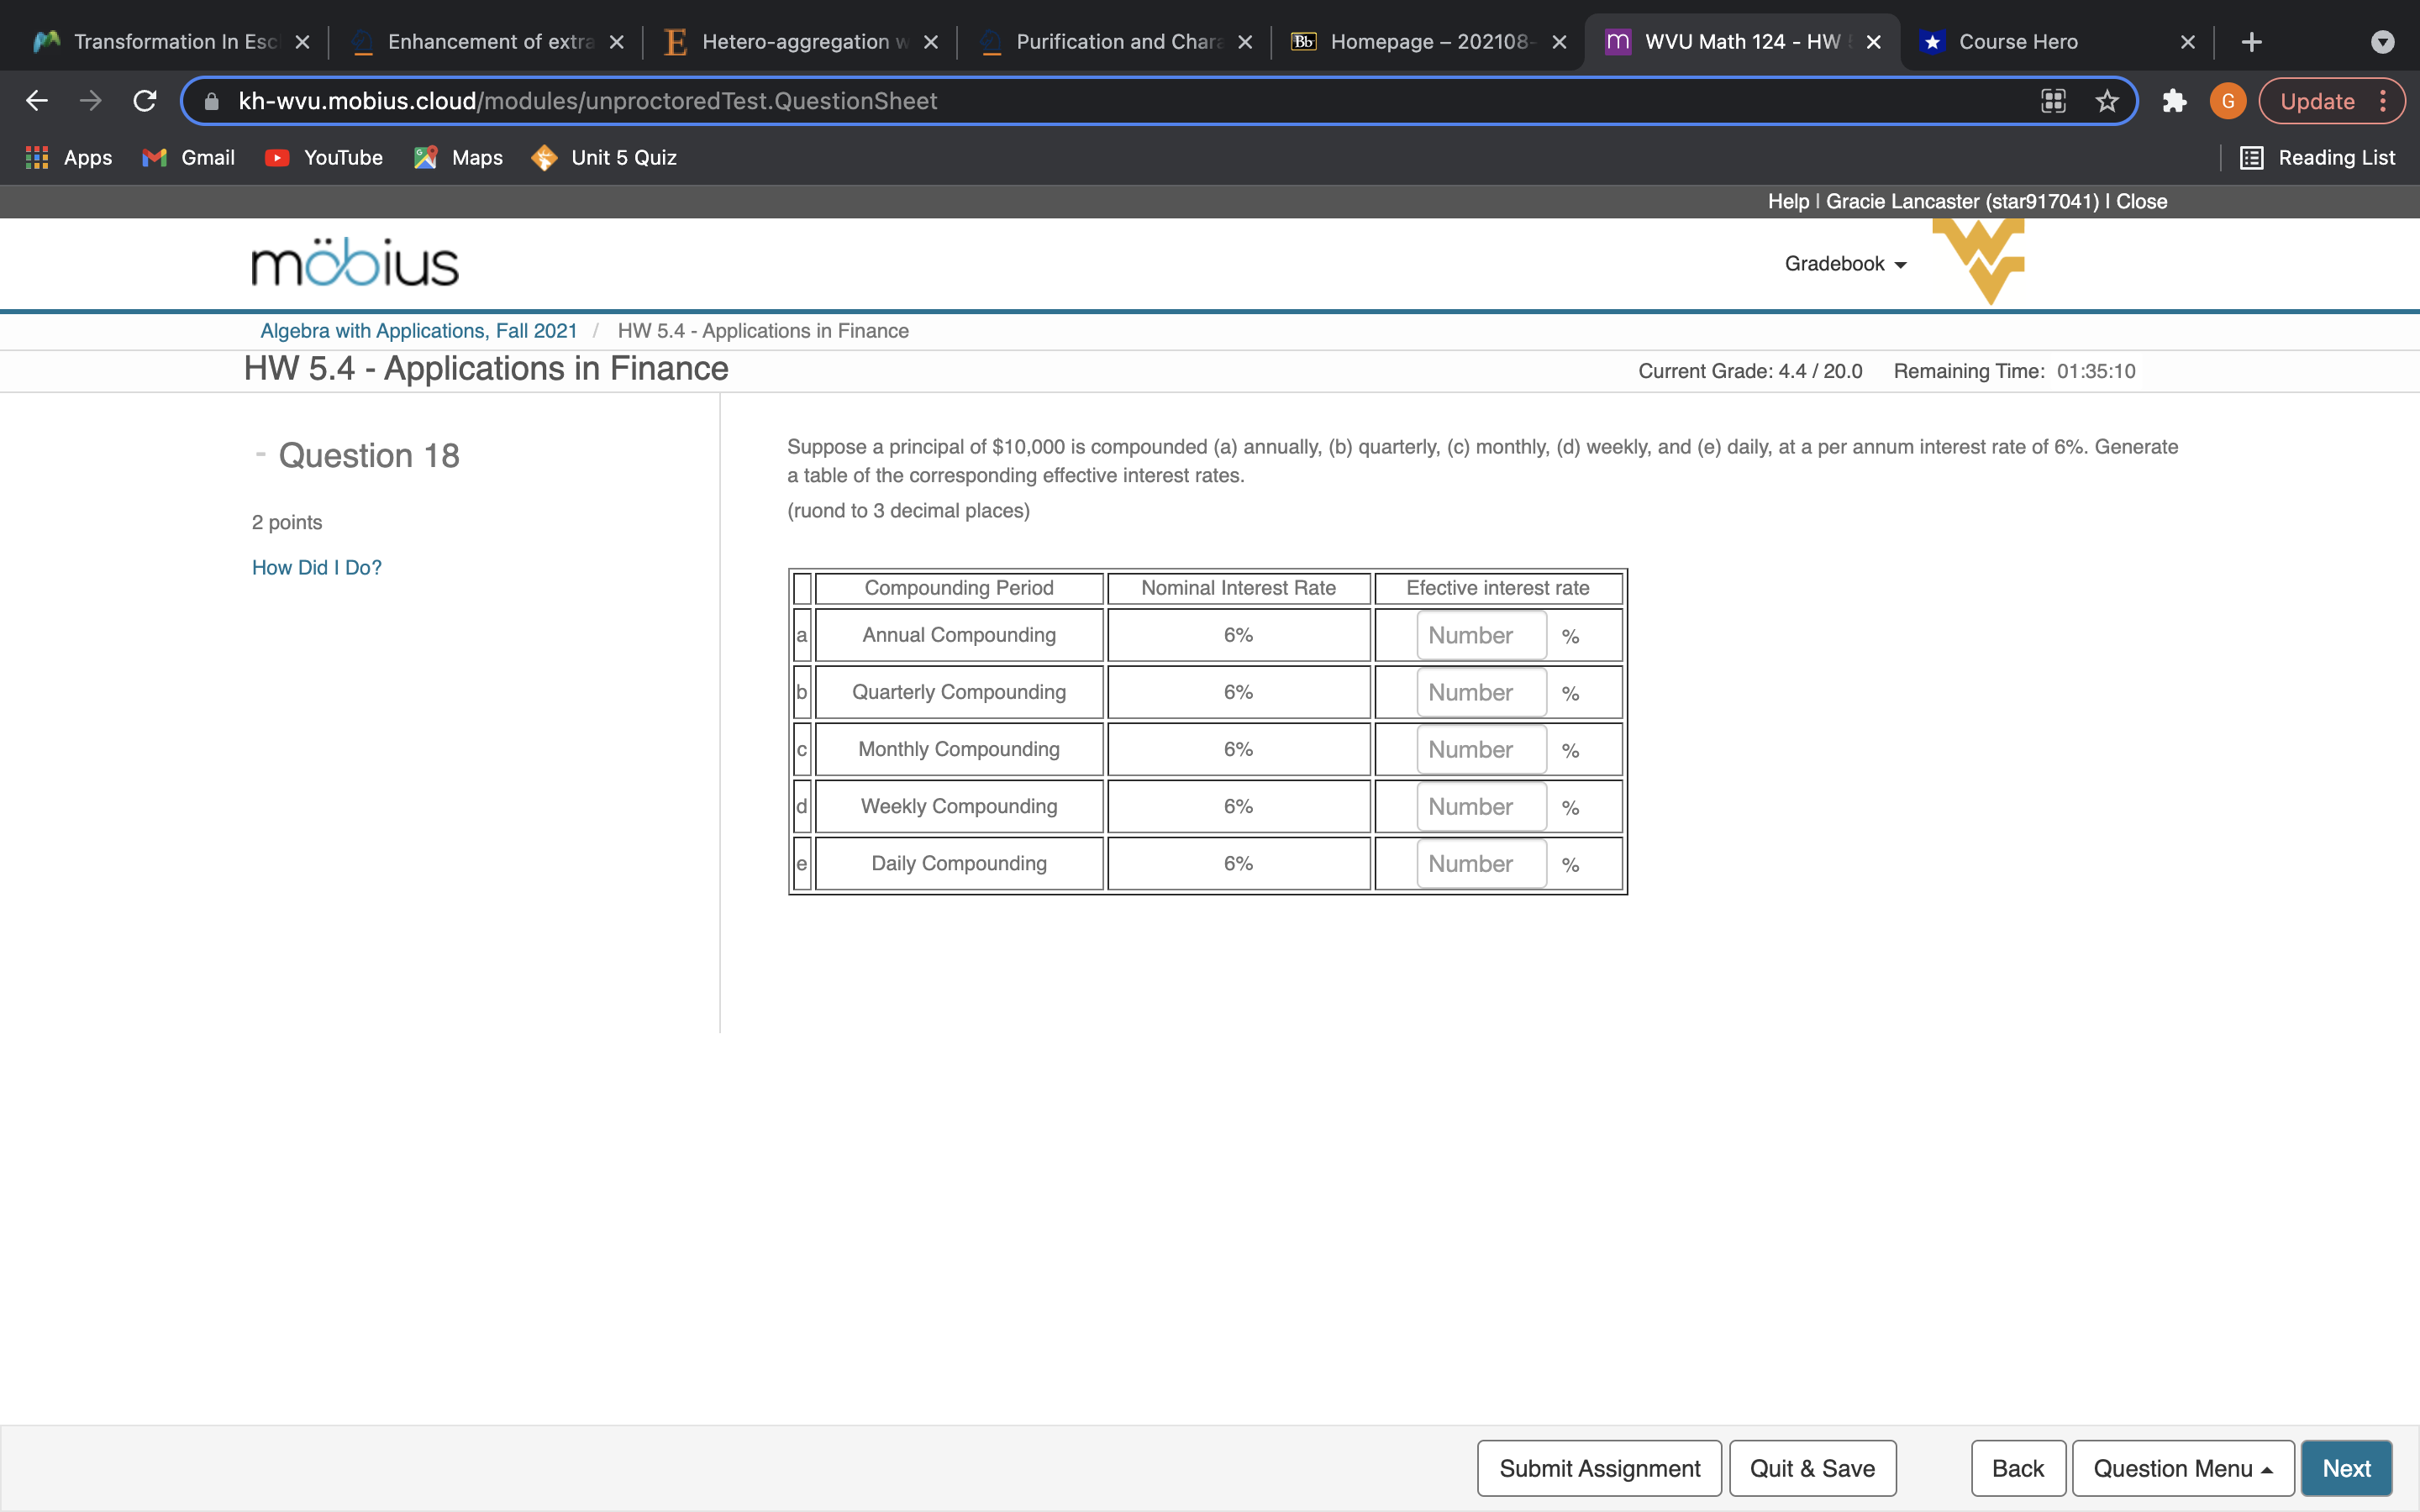Open the Question Menu dropdown

click(x=2182, y=1468)
